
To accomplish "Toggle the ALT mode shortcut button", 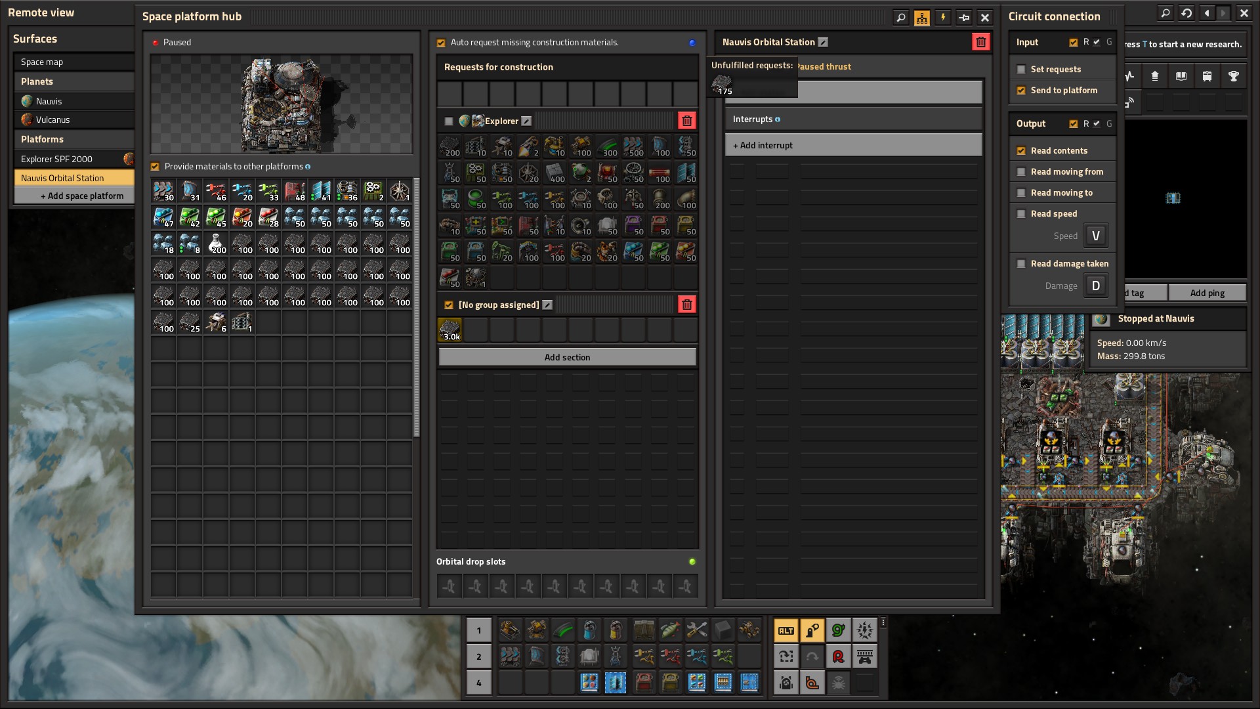I will tap(786, 630).
